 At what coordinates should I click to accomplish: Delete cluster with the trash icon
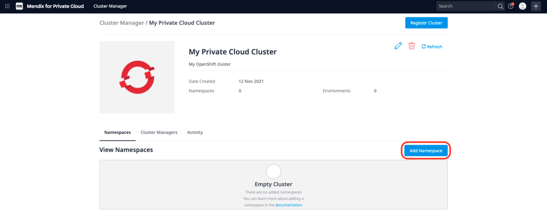pos(412,46)
